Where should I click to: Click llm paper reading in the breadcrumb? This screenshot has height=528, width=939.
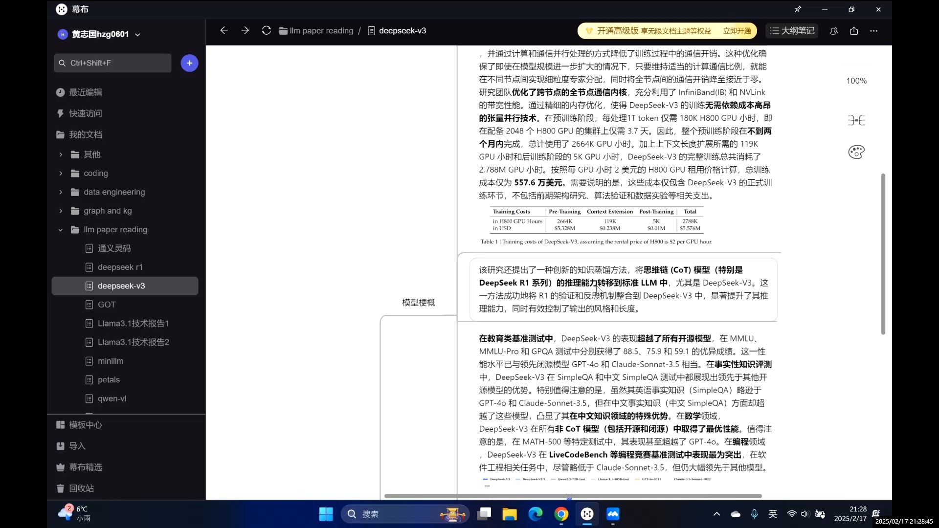point(322,30)
